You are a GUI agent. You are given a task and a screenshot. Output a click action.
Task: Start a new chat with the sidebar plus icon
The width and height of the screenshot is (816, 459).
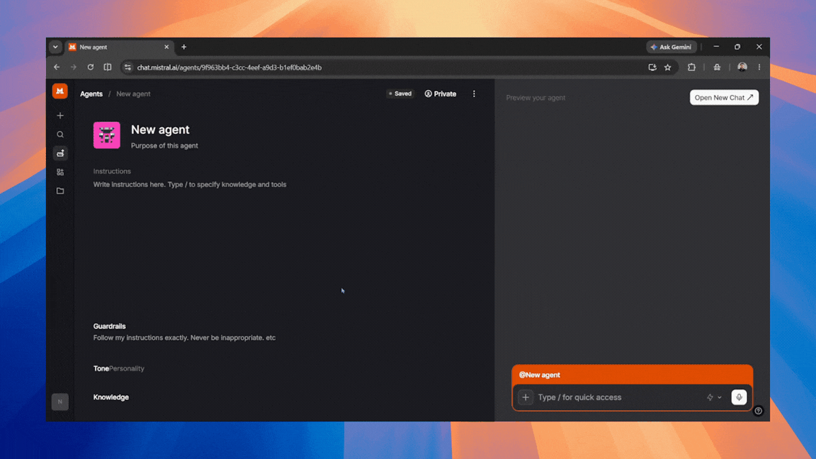click(x=59, y=115)
